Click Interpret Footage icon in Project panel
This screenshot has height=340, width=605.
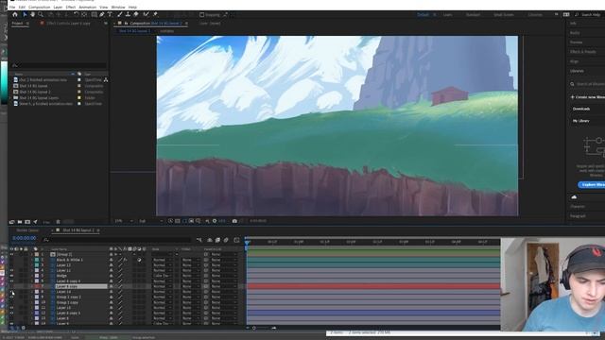coord(12,222)
